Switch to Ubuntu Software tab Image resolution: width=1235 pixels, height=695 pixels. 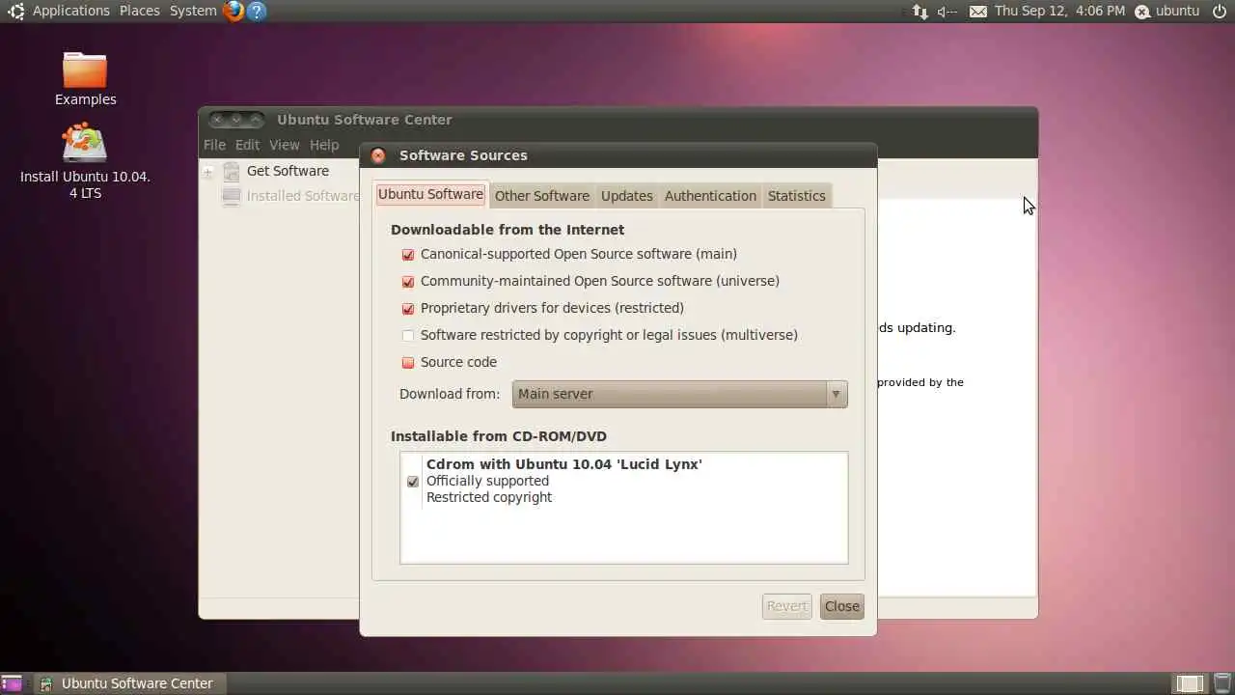(x=430, y=194)
